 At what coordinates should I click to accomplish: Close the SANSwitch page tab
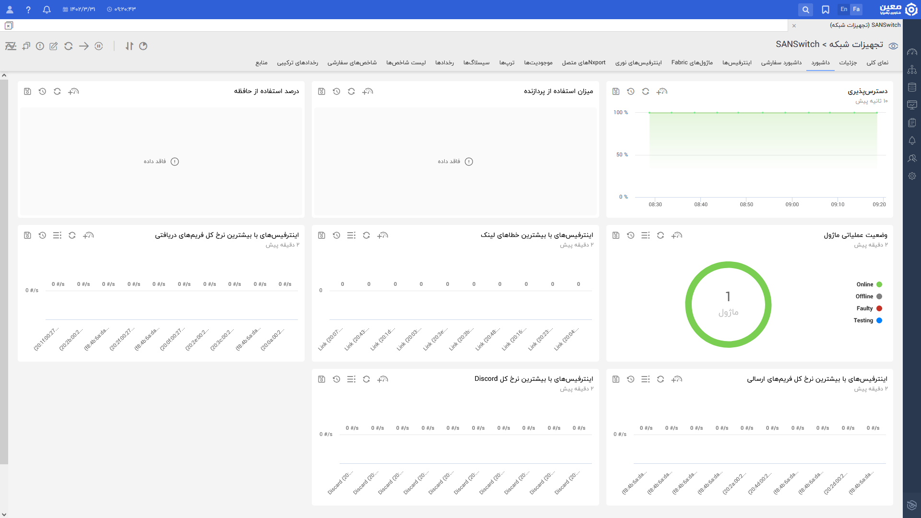(794, 25)
